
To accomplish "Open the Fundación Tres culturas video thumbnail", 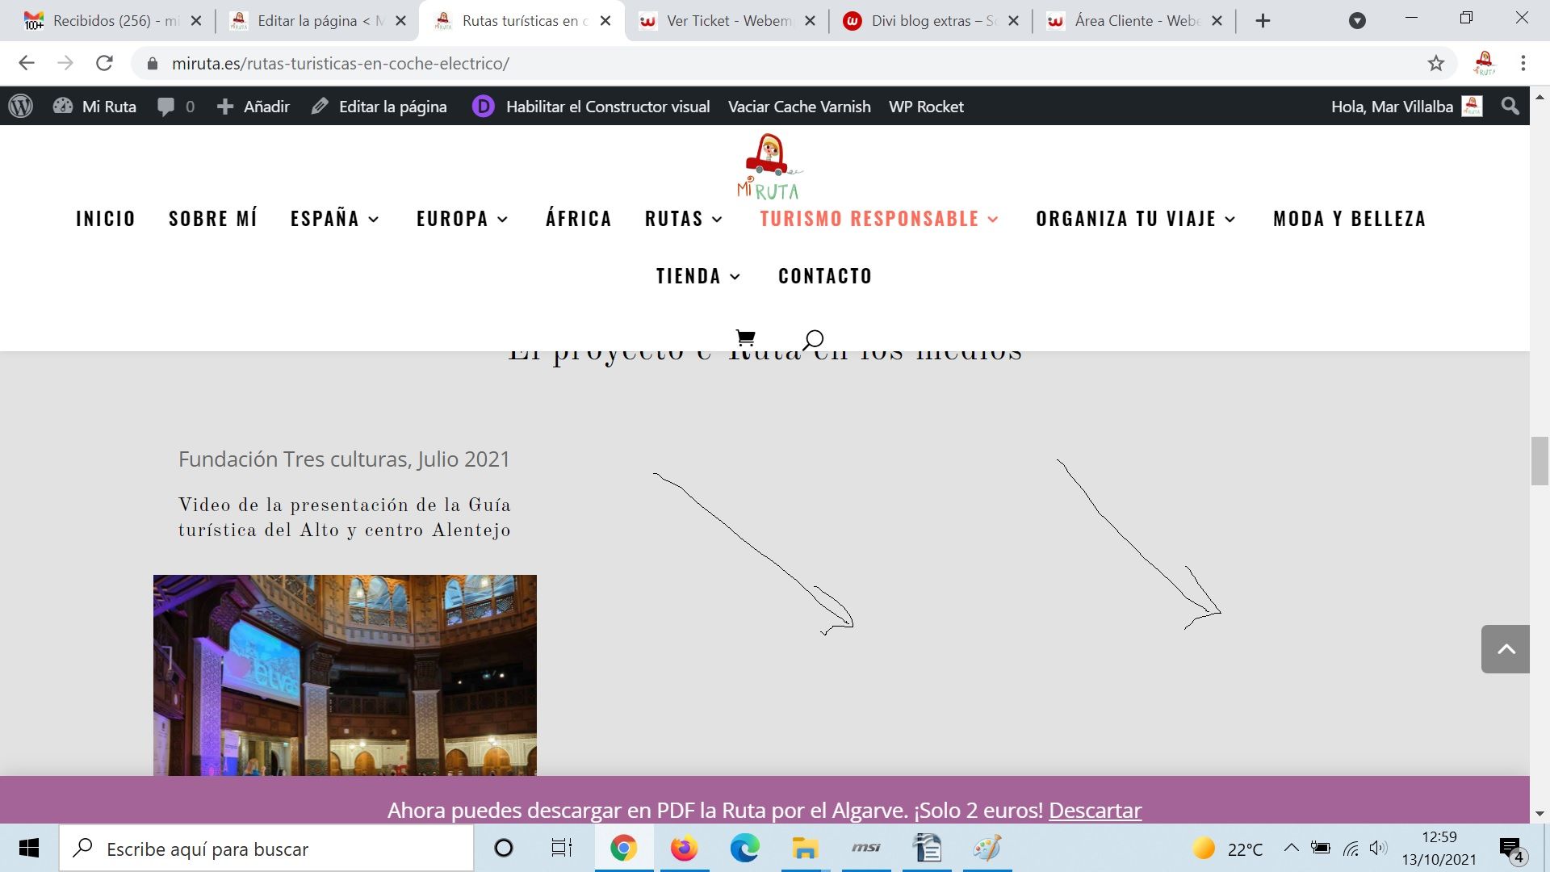I will 345,675.
